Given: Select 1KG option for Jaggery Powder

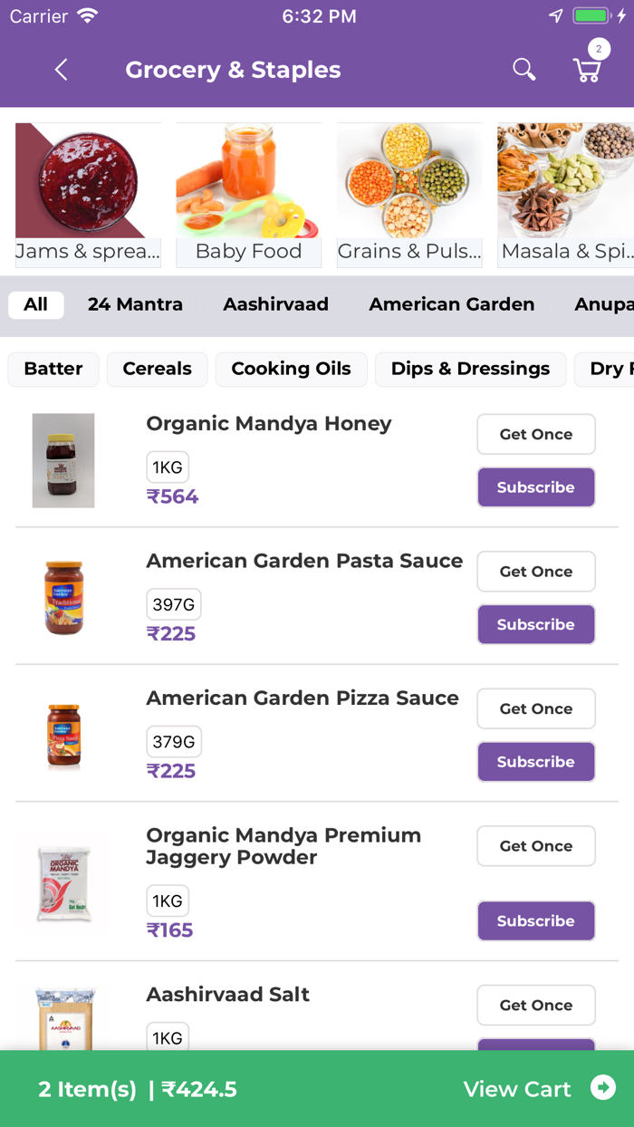Looking at the screenshot, I should pos(168,901).
